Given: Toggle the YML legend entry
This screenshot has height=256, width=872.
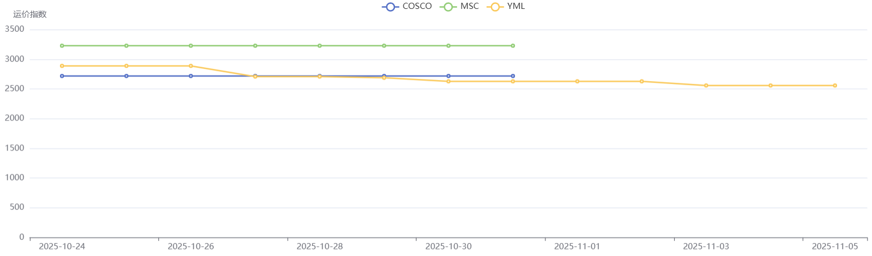Looking at the screenshot, I should pos(506,7).
